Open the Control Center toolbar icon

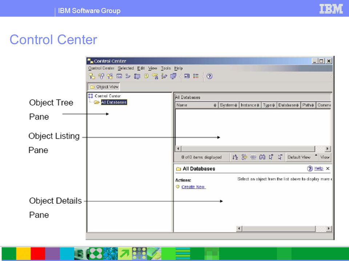[x=92, y=76]
